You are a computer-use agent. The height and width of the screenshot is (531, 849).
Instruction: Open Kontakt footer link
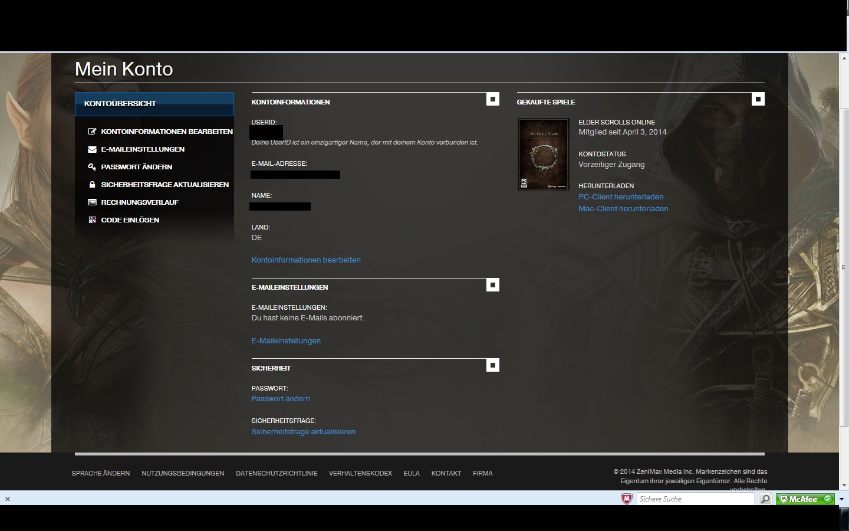[x=446, y=473]
